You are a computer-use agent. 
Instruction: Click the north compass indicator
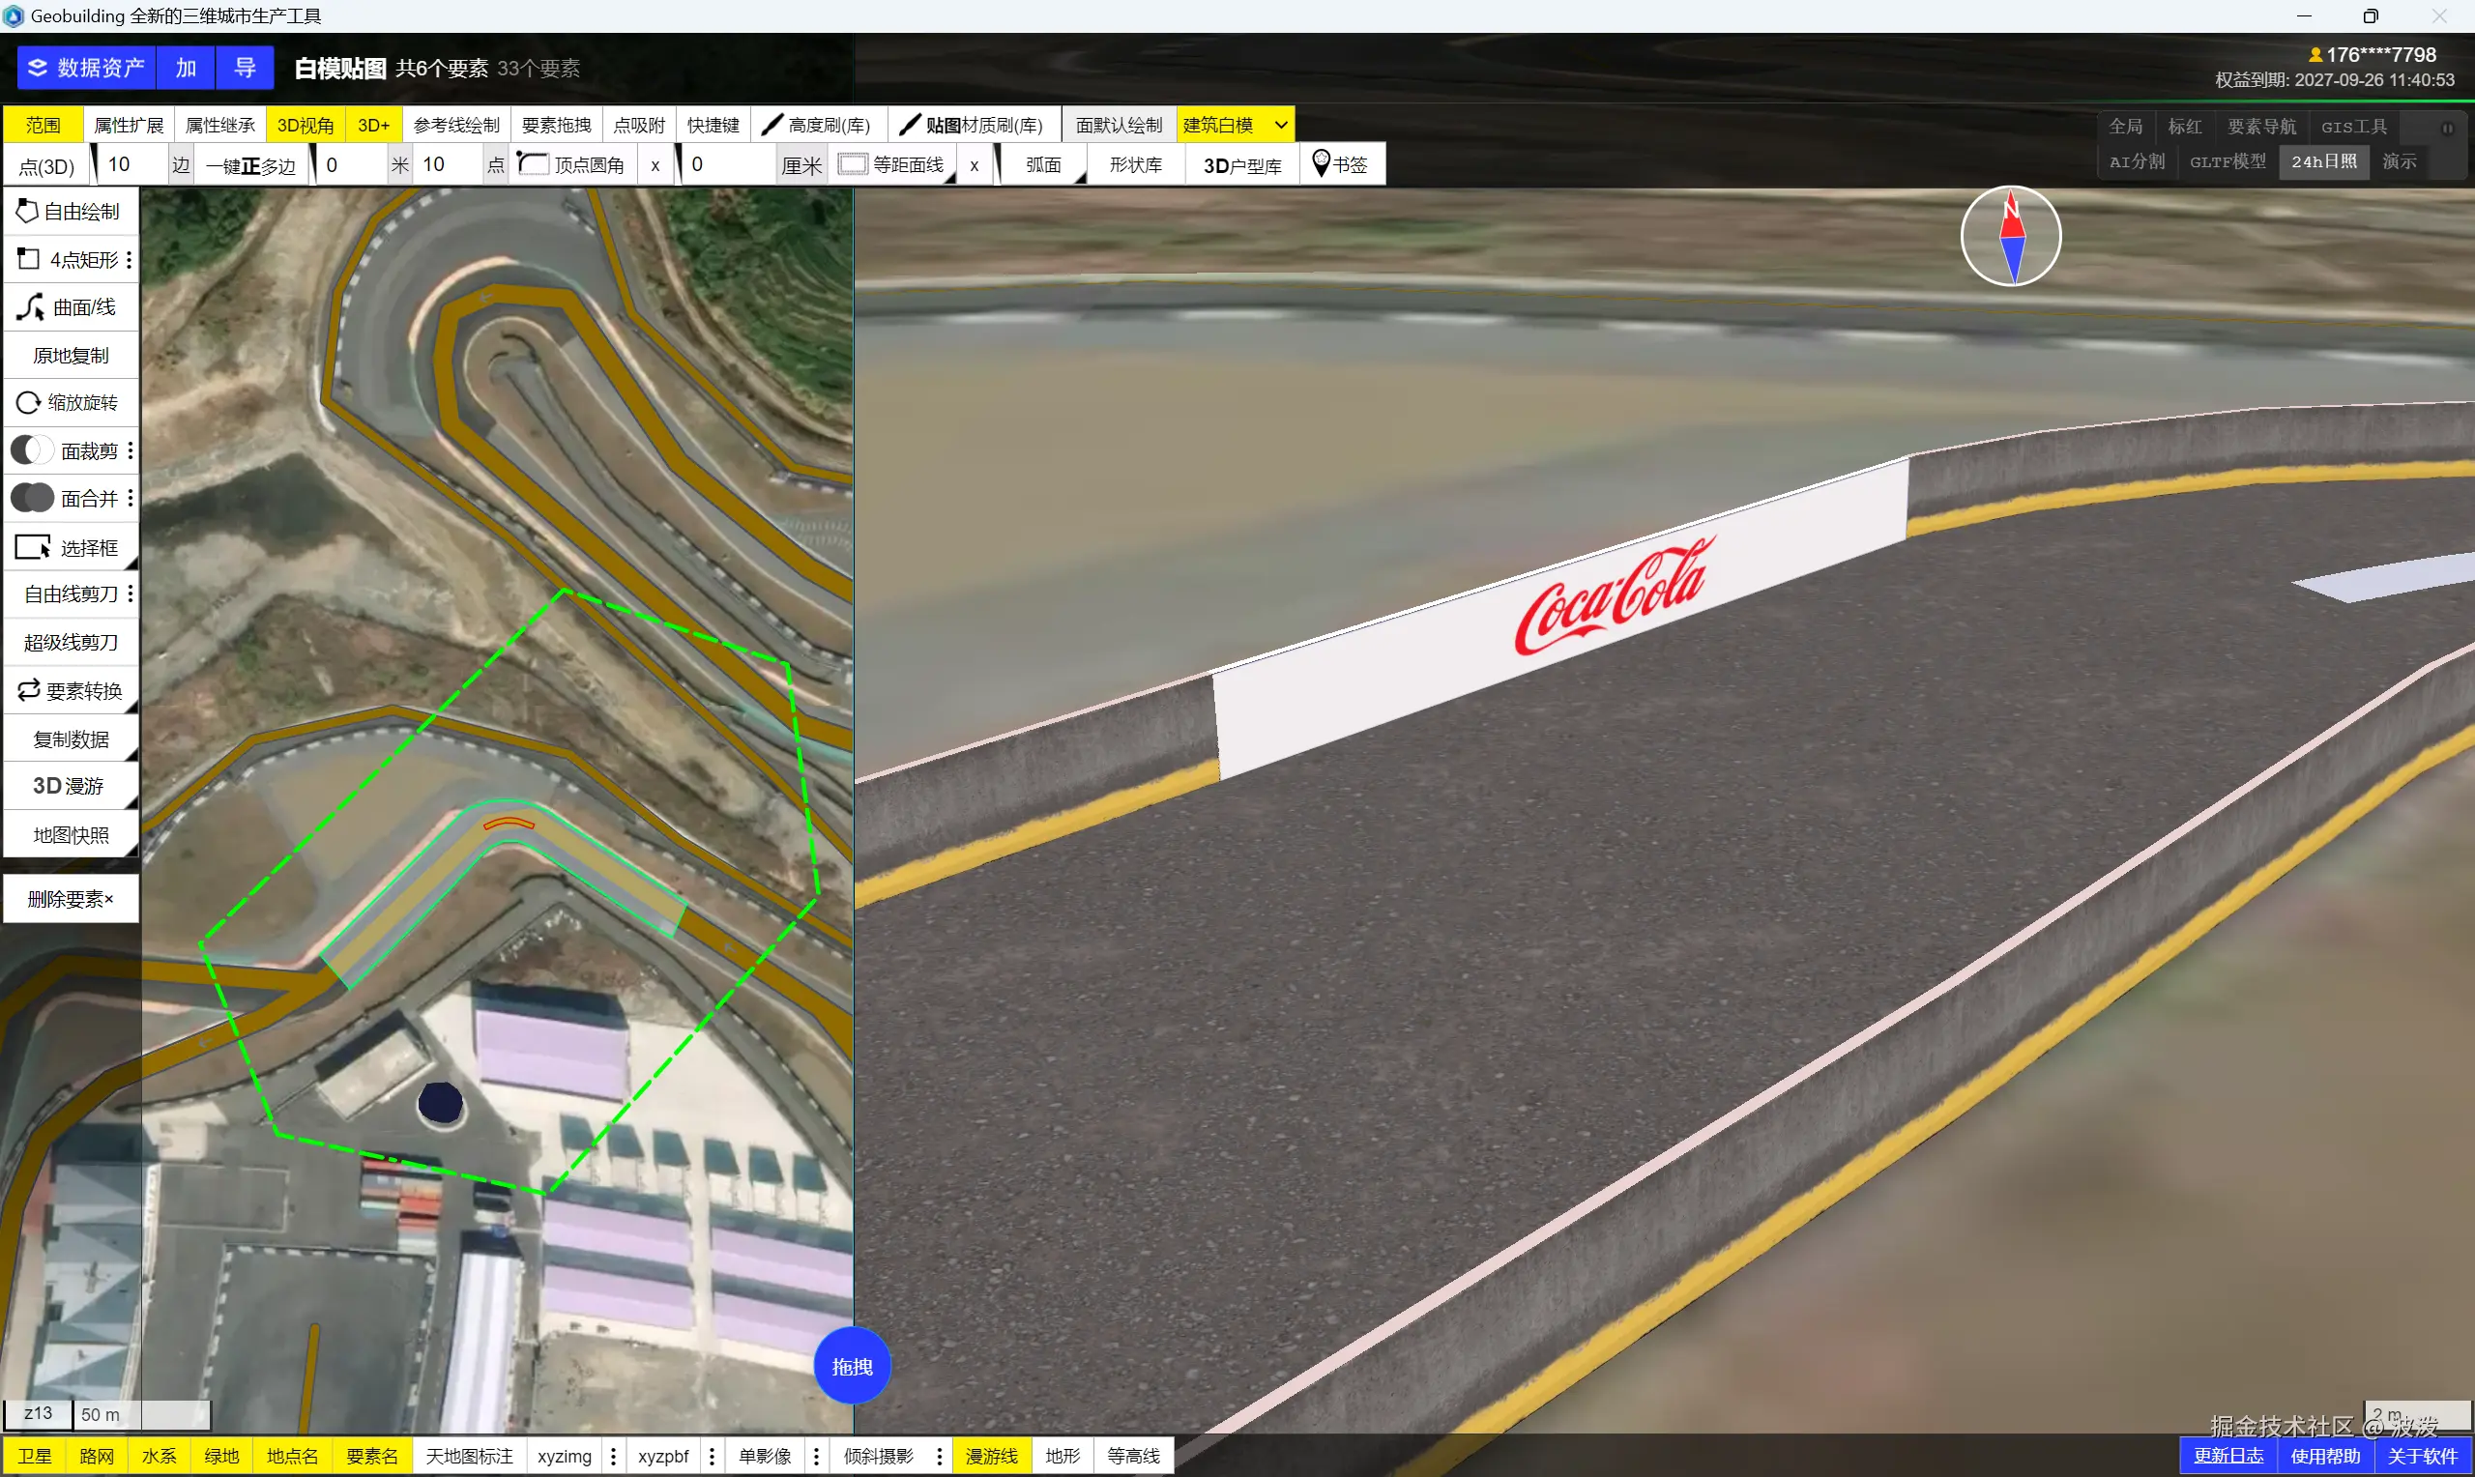pyautogui.click(x=2010, y=237)
